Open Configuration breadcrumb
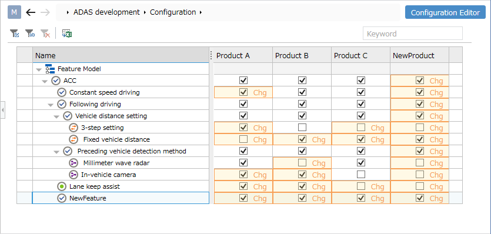The height and width of the screenshot is (234, 491). point(173,12)
